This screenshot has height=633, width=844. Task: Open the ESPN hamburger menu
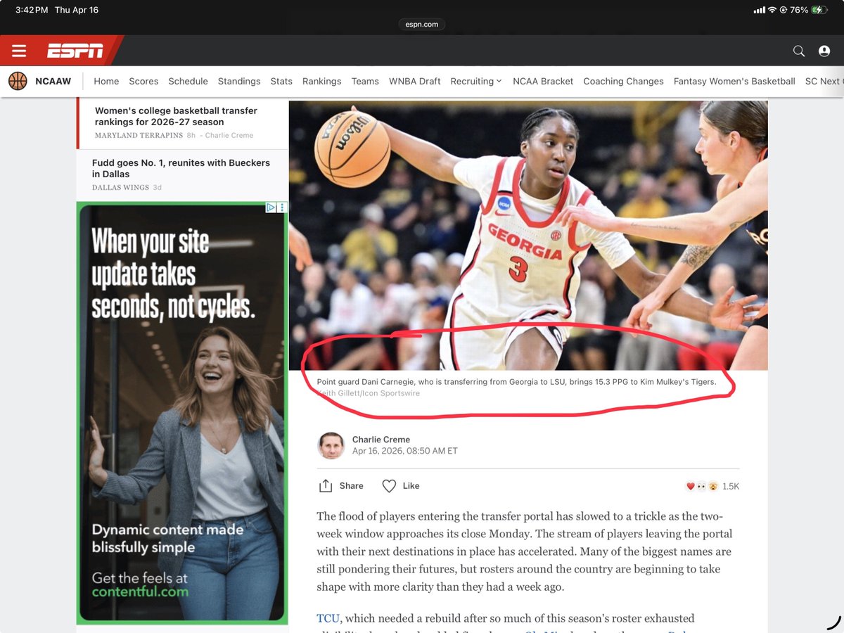click(19, 51)
